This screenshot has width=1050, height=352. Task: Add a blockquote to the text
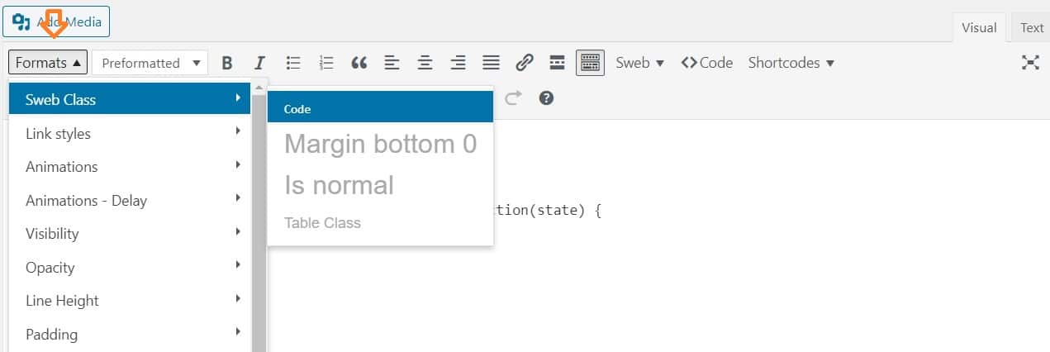359,63
